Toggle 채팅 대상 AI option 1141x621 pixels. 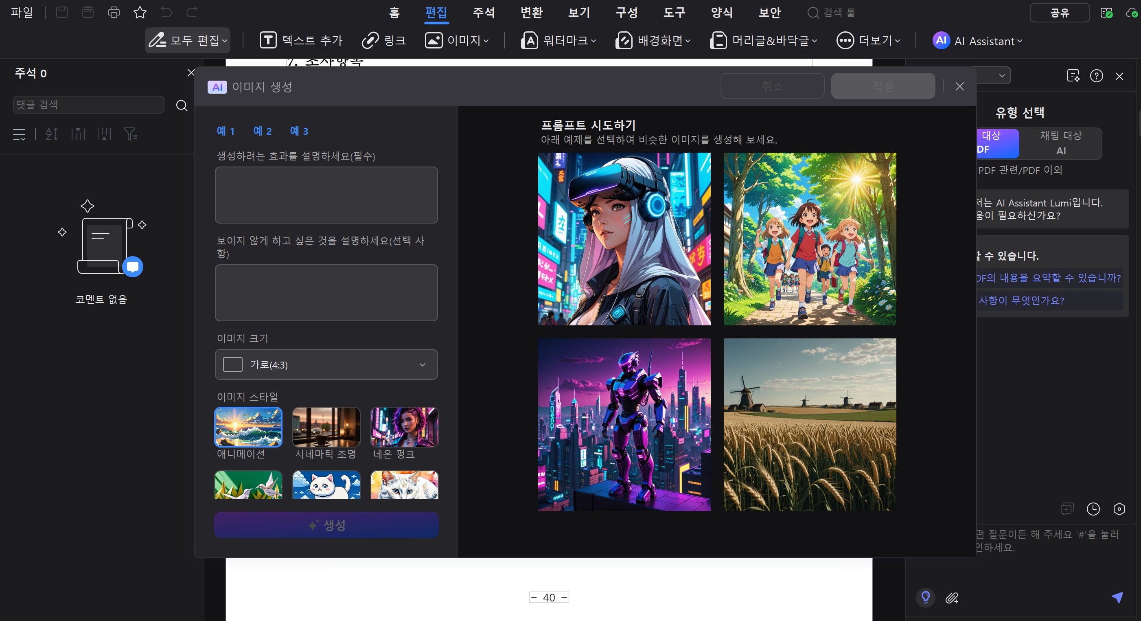1060,143
